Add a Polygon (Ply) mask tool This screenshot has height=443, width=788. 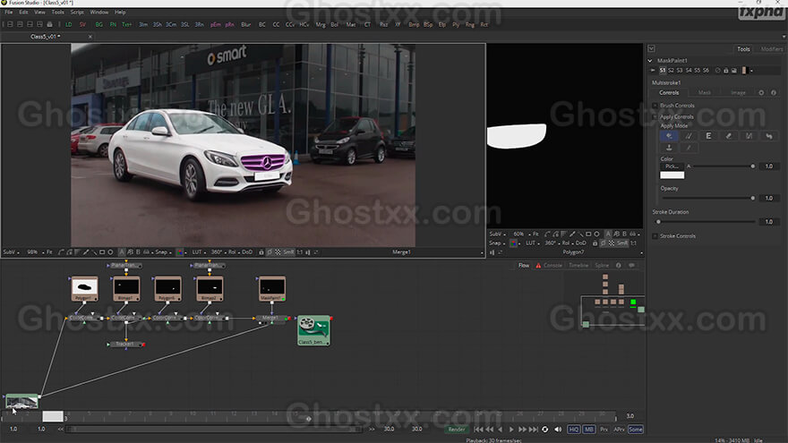coord(455,25)
